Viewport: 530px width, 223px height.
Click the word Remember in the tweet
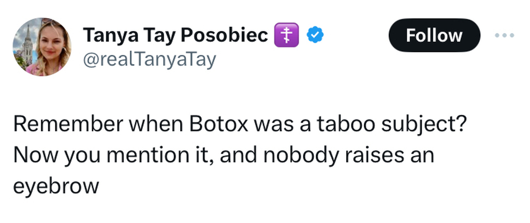click(x=68, y=124)
